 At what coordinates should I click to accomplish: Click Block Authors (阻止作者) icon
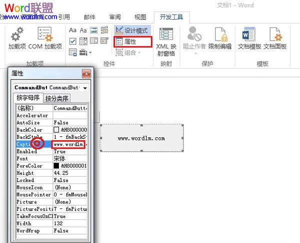pyautogui.click(x=194, y=34)
